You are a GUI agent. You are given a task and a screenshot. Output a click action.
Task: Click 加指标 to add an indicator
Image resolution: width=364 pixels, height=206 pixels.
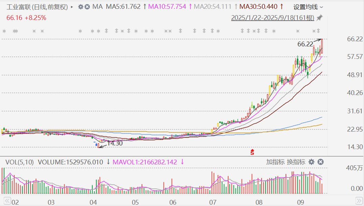coord(275,162)
